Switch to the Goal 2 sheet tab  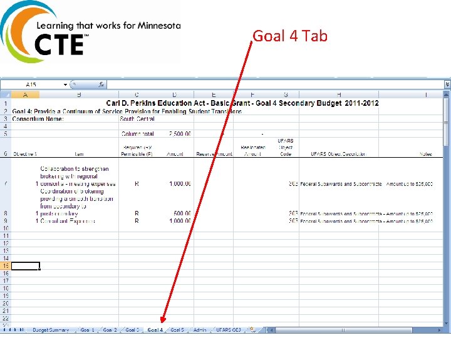click(110, 330)
